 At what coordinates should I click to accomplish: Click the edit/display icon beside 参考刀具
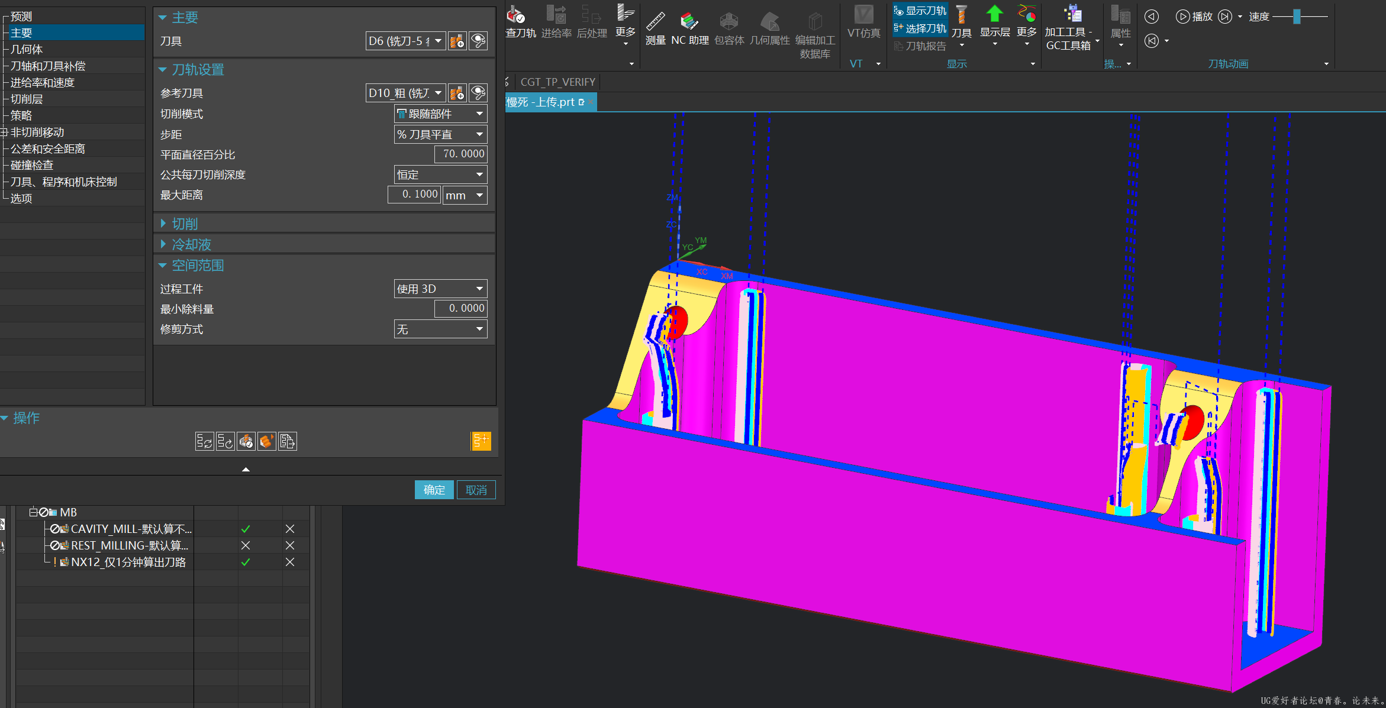(x=478, y=93)
